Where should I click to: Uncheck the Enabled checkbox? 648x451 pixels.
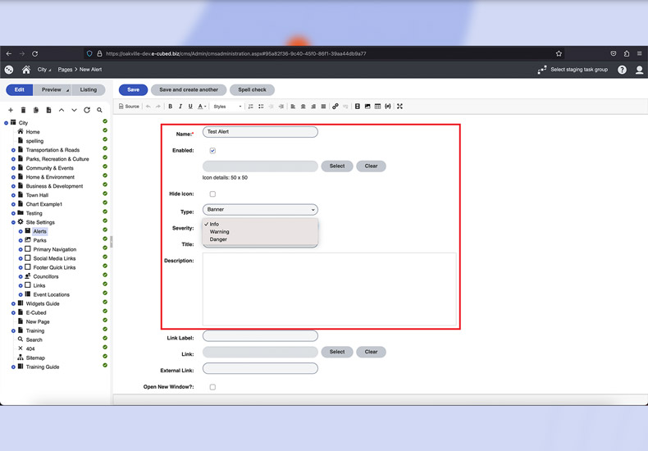(212, 151)
